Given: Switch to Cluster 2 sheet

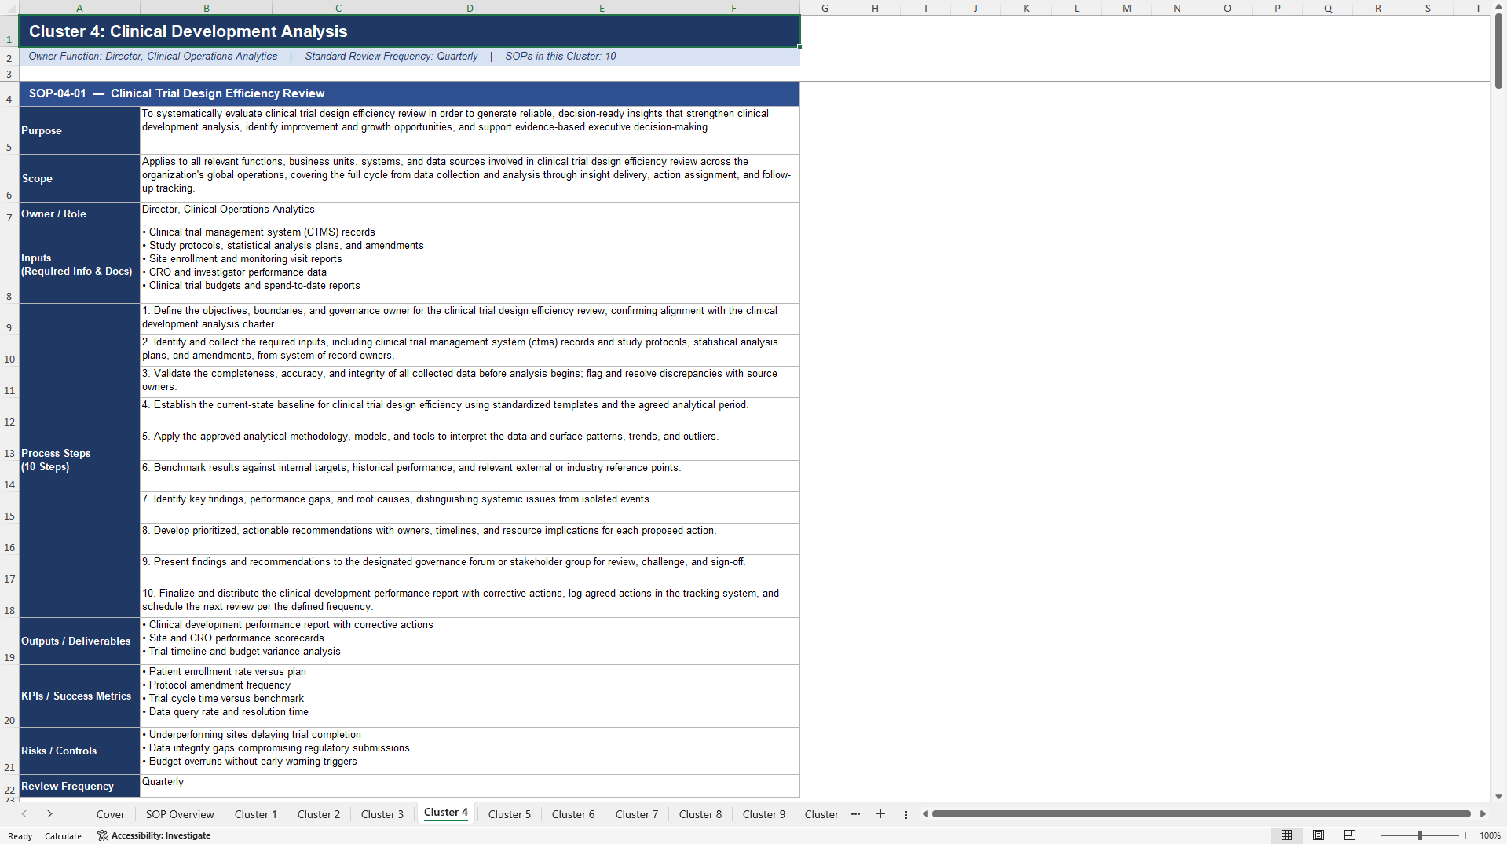Looking at the screenshot, I should coord(319,814).
